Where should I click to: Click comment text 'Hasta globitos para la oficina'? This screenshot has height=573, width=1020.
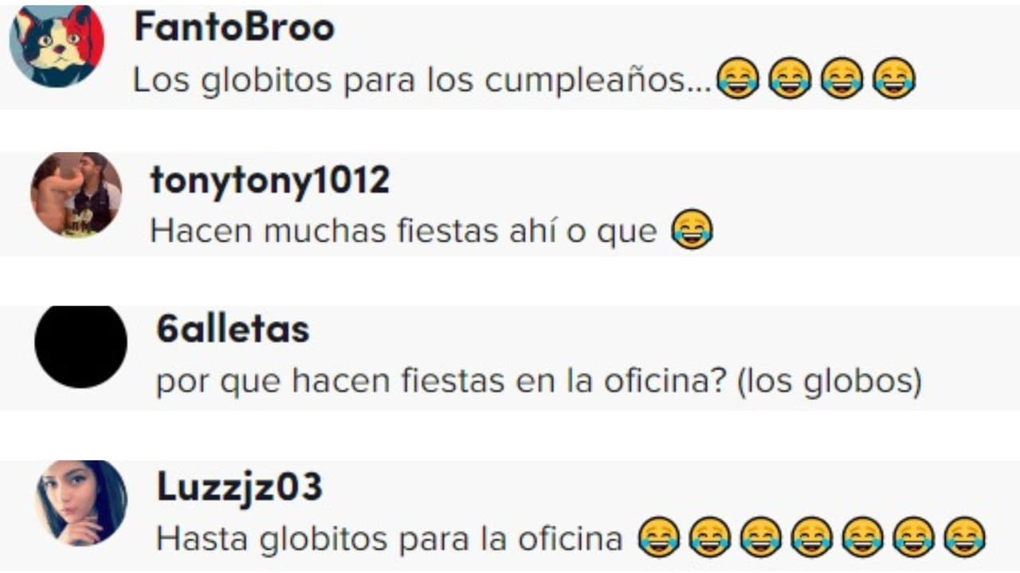(x=390, y=539)
